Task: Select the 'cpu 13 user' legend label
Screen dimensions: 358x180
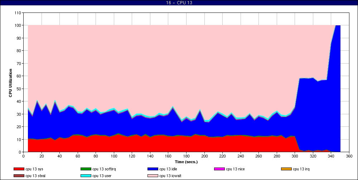Action: click(102, 176)
